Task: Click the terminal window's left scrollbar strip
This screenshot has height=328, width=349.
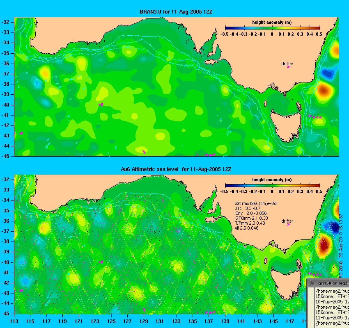Action: click(311, 308)
